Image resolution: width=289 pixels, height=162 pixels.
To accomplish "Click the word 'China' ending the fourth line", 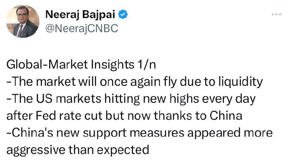I will pos(226,116).
